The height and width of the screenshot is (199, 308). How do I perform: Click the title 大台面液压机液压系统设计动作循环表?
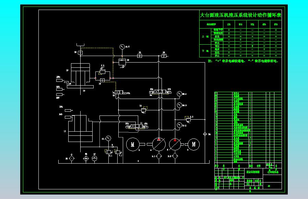(240, 15)
